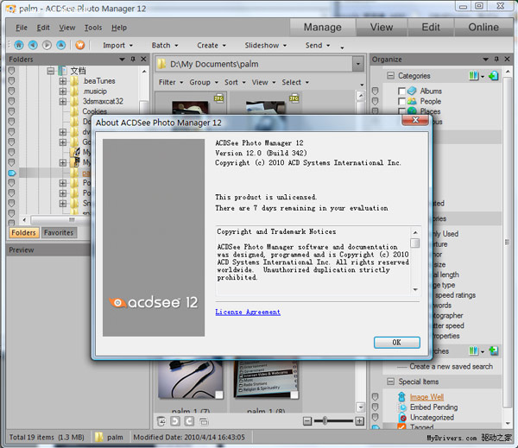The height and width of the screenshot is (448, 518).
Task: Click the rotate right icon below thumbnails
Action: [x=189, y=421]
